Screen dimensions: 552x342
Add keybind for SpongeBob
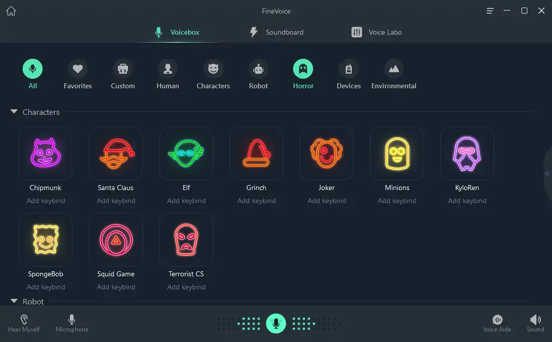tap(46, 287)
